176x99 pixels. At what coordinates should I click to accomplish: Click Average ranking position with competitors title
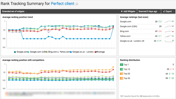(23, 60)
